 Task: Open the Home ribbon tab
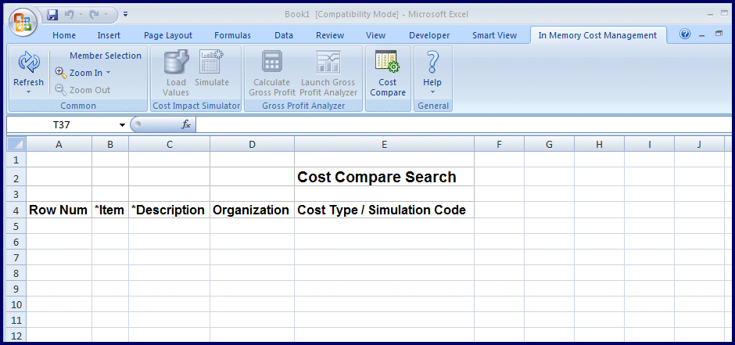64,35
